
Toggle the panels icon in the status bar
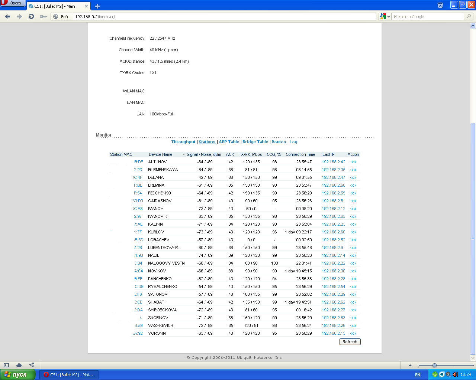[x=6, y=365]
